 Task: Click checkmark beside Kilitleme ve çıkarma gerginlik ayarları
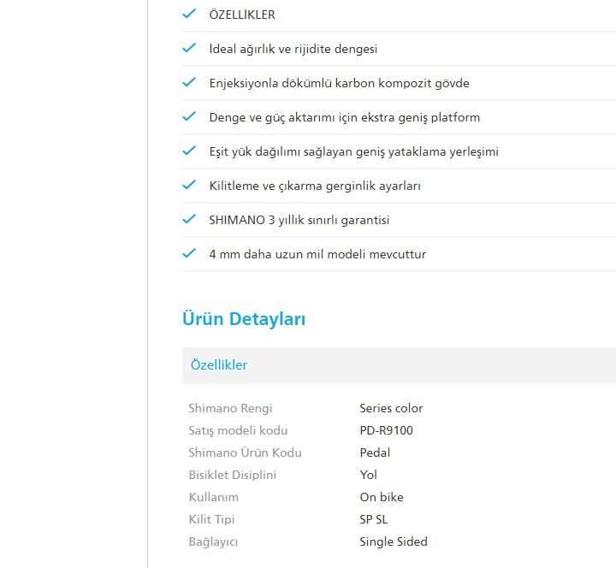click(x=189, y=186)
